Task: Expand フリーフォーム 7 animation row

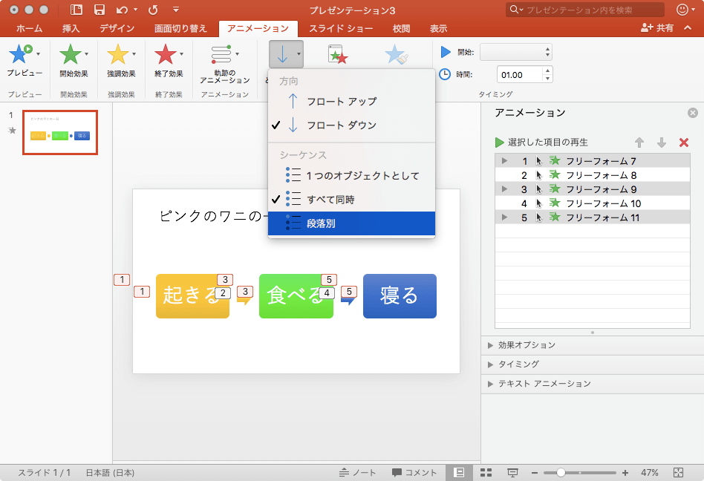Action: tap(505, 160)
